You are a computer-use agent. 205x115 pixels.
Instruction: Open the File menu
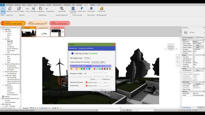pyautogui.click(x=3, y=5)
